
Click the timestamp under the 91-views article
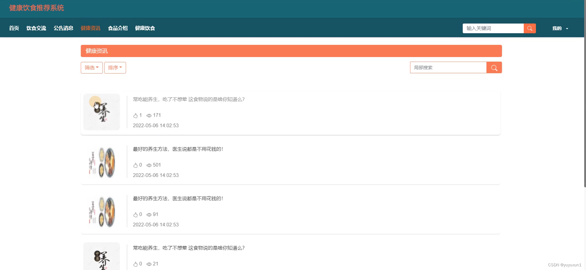pyautogui.click(x=156, y=225)
